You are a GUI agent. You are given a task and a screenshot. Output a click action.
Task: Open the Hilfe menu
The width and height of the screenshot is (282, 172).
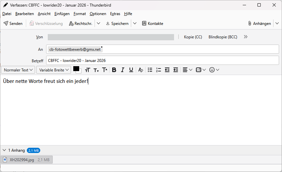pos(128,14)
